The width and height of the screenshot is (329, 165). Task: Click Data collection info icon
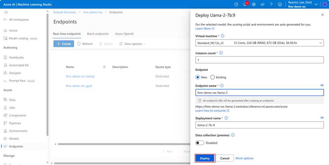point(233,135)
